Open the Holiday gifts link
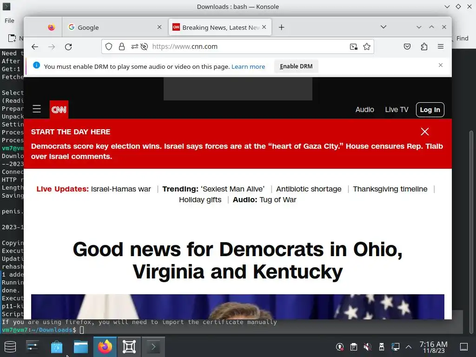Image resolution: width=476 pixels, height=357 pixels. (x=200, y=200)
